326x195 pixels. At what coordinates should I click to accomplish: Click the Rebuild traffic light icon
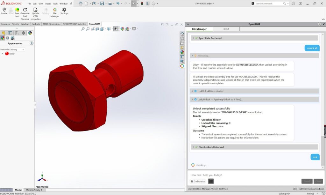142,4
